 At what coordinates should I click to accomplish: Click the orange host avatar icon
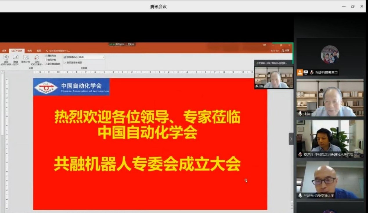tap(300, 72)
